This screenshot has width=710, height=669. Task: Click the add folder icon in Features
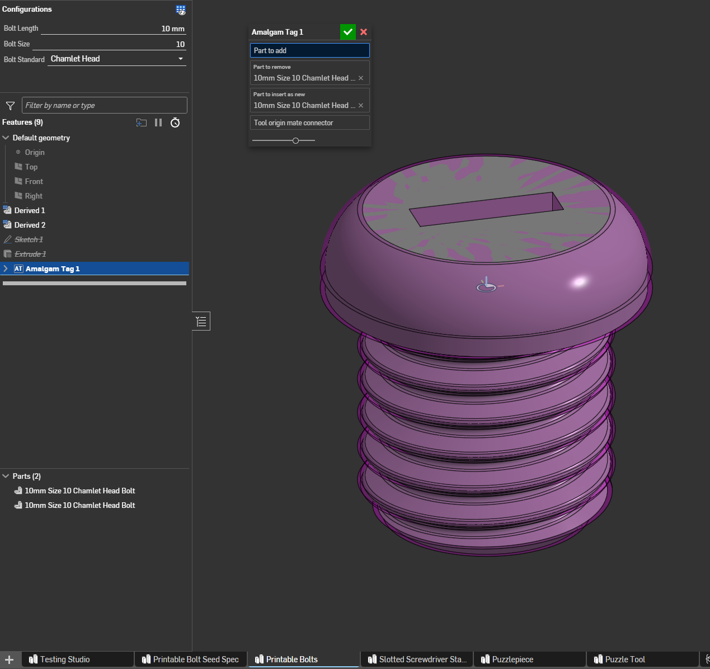142,123
